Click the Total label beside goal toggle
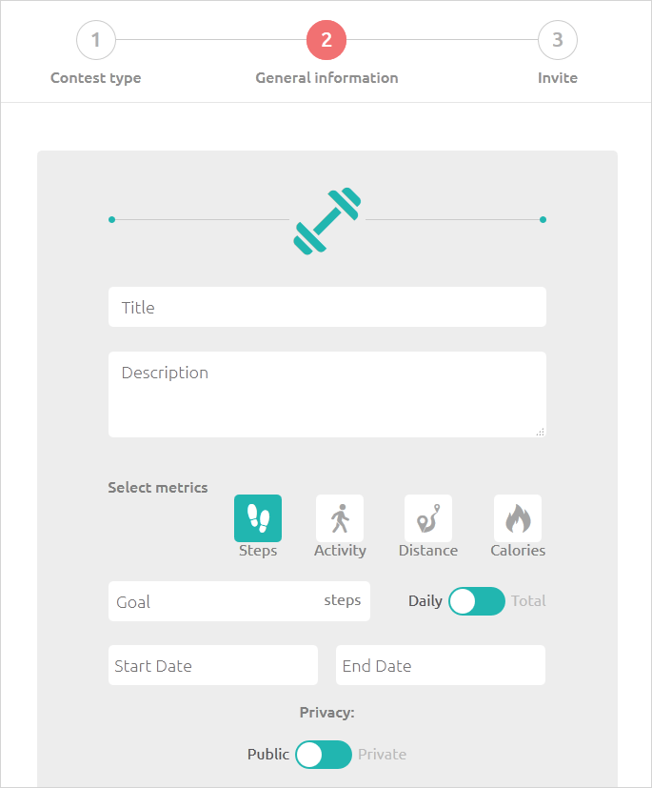This screenshot has width=652, height=788. [x=528, y=601]
